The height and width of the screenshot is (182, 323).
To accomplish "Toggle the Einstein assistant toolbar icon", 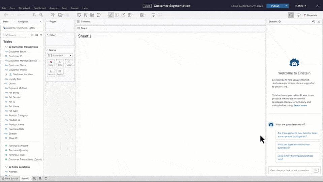I will 291,15.
